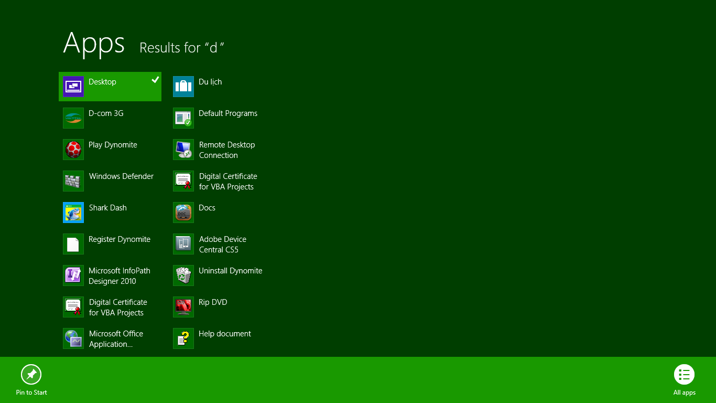Select the Microsoft InfoPath Designer 2010 icon

[x=73, y=275]
